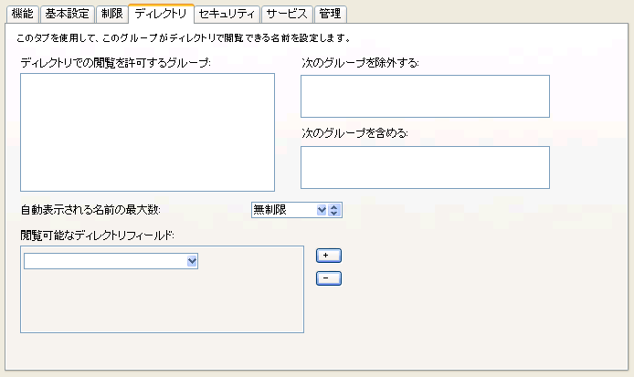Click the minus button to remove directory field

(x=328, y=278)
